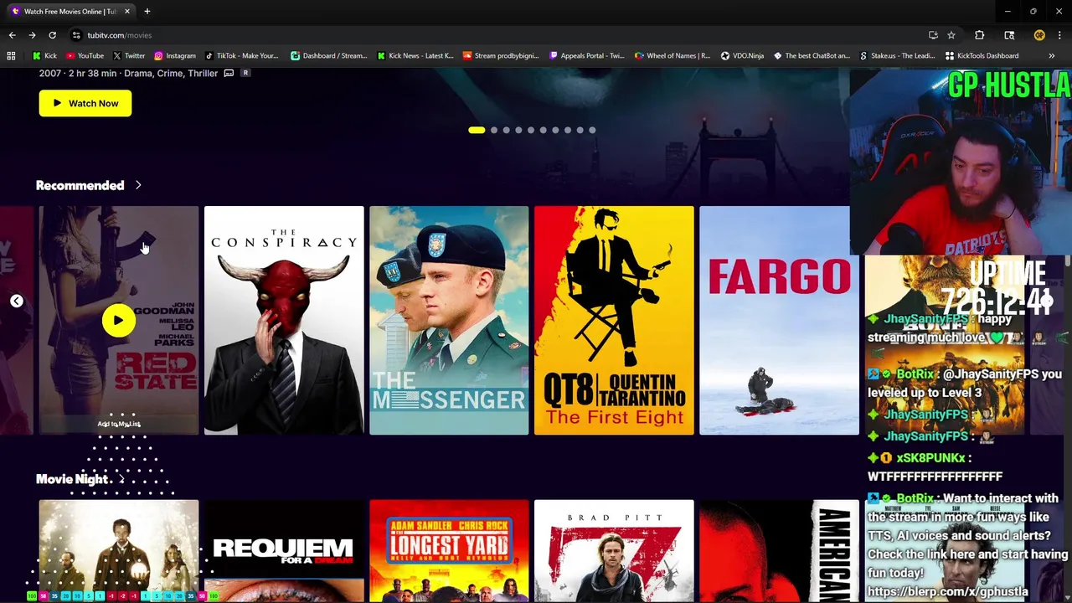The image size is (1072, 603).
Task: Open the Chrome three-dot menu
Action: pyautogui.click(x=1059, y=35)
